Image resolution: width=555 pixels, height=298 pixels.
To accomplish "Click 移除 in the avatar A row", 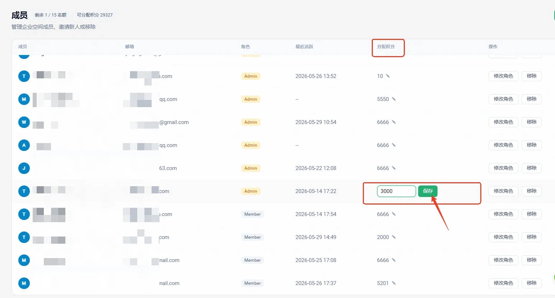I will coord(532,145).
